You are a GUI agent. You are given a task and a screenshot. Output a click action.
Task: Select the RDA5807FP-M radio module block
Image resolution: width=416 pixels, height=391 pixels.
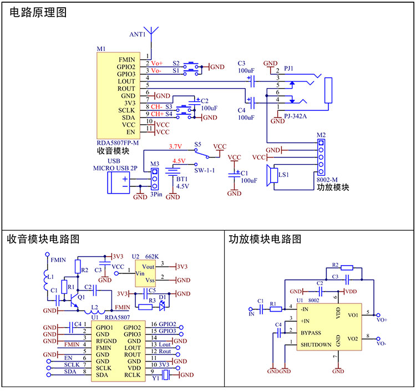116,95
